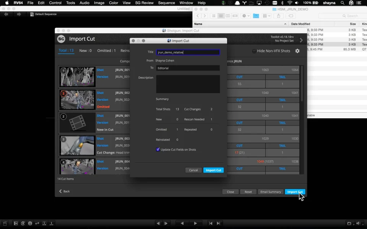Click the play forward button in the RV transport
The width and height of the screenshot is (367, 229).
point(195,223)
